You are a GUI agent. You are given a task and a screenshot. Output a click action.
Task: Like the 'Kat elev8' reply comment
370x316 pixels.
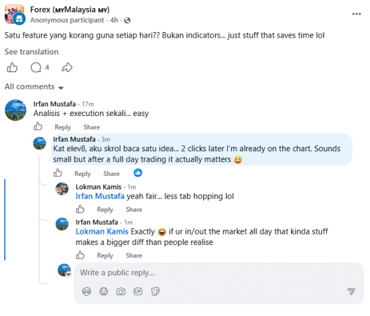(57, 173)
